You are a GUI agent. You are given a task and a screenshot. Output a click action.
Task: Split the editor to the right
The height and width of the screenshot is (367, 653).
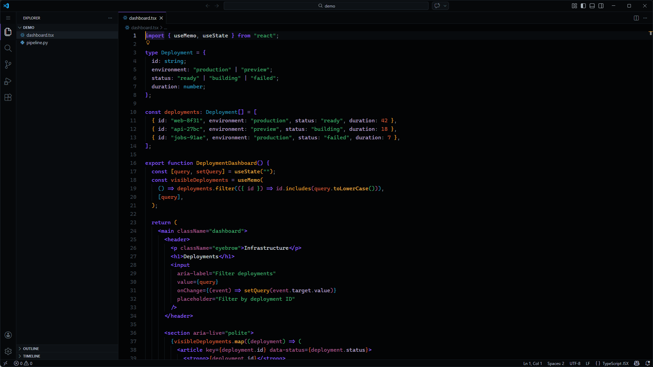tap(636, 18)
